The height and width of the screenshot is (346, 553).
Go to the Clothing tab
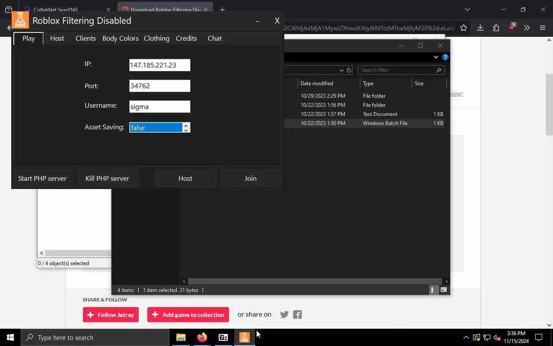click(156, 38)
